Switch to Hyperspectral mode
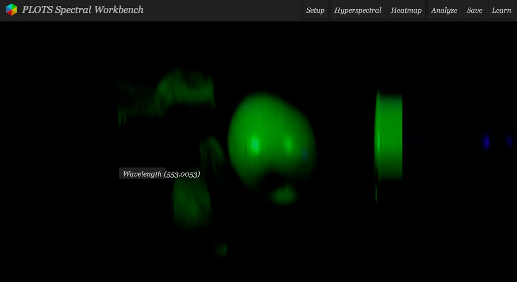The image size is (517, 282). pos(358,10)
